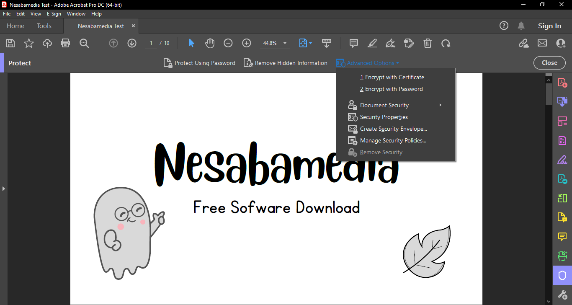Switch to the Tools tab

[44, 26]
